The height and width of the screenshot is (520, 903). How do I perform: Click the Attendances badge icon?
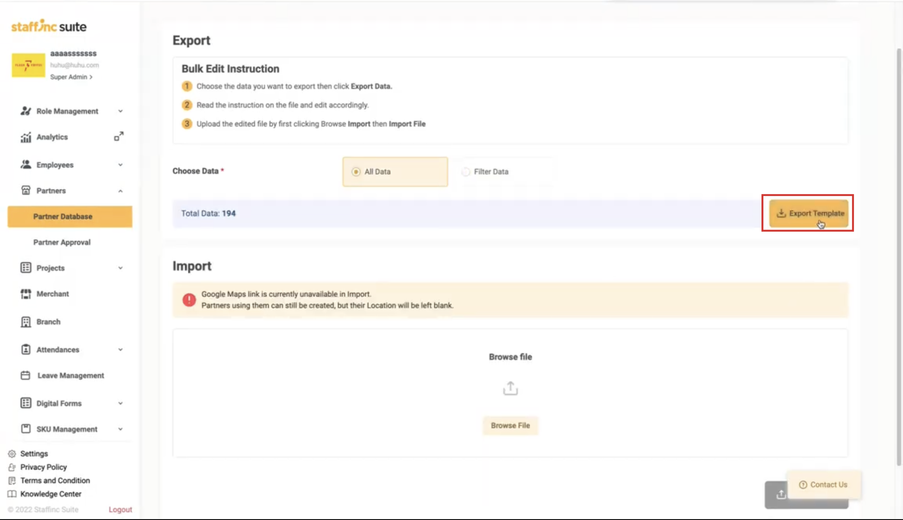(26, 349)
